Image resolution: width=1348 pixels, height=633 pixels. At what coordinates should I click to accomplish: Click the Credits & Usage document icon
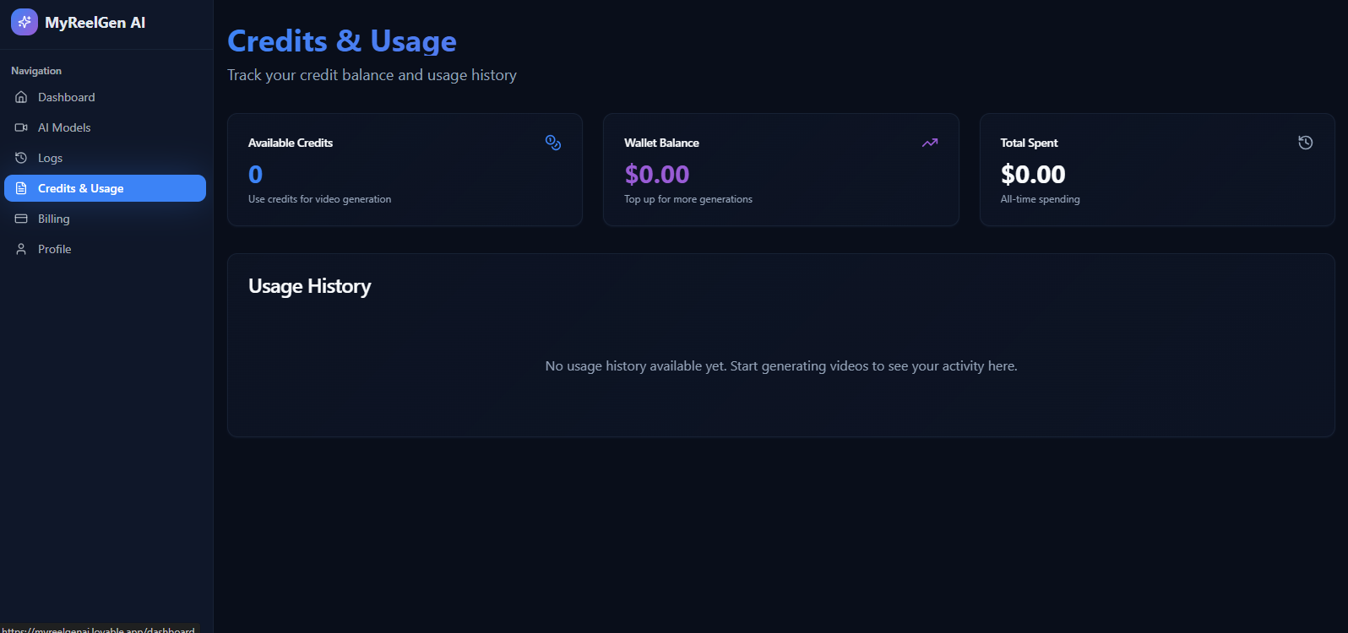point(21,188)
